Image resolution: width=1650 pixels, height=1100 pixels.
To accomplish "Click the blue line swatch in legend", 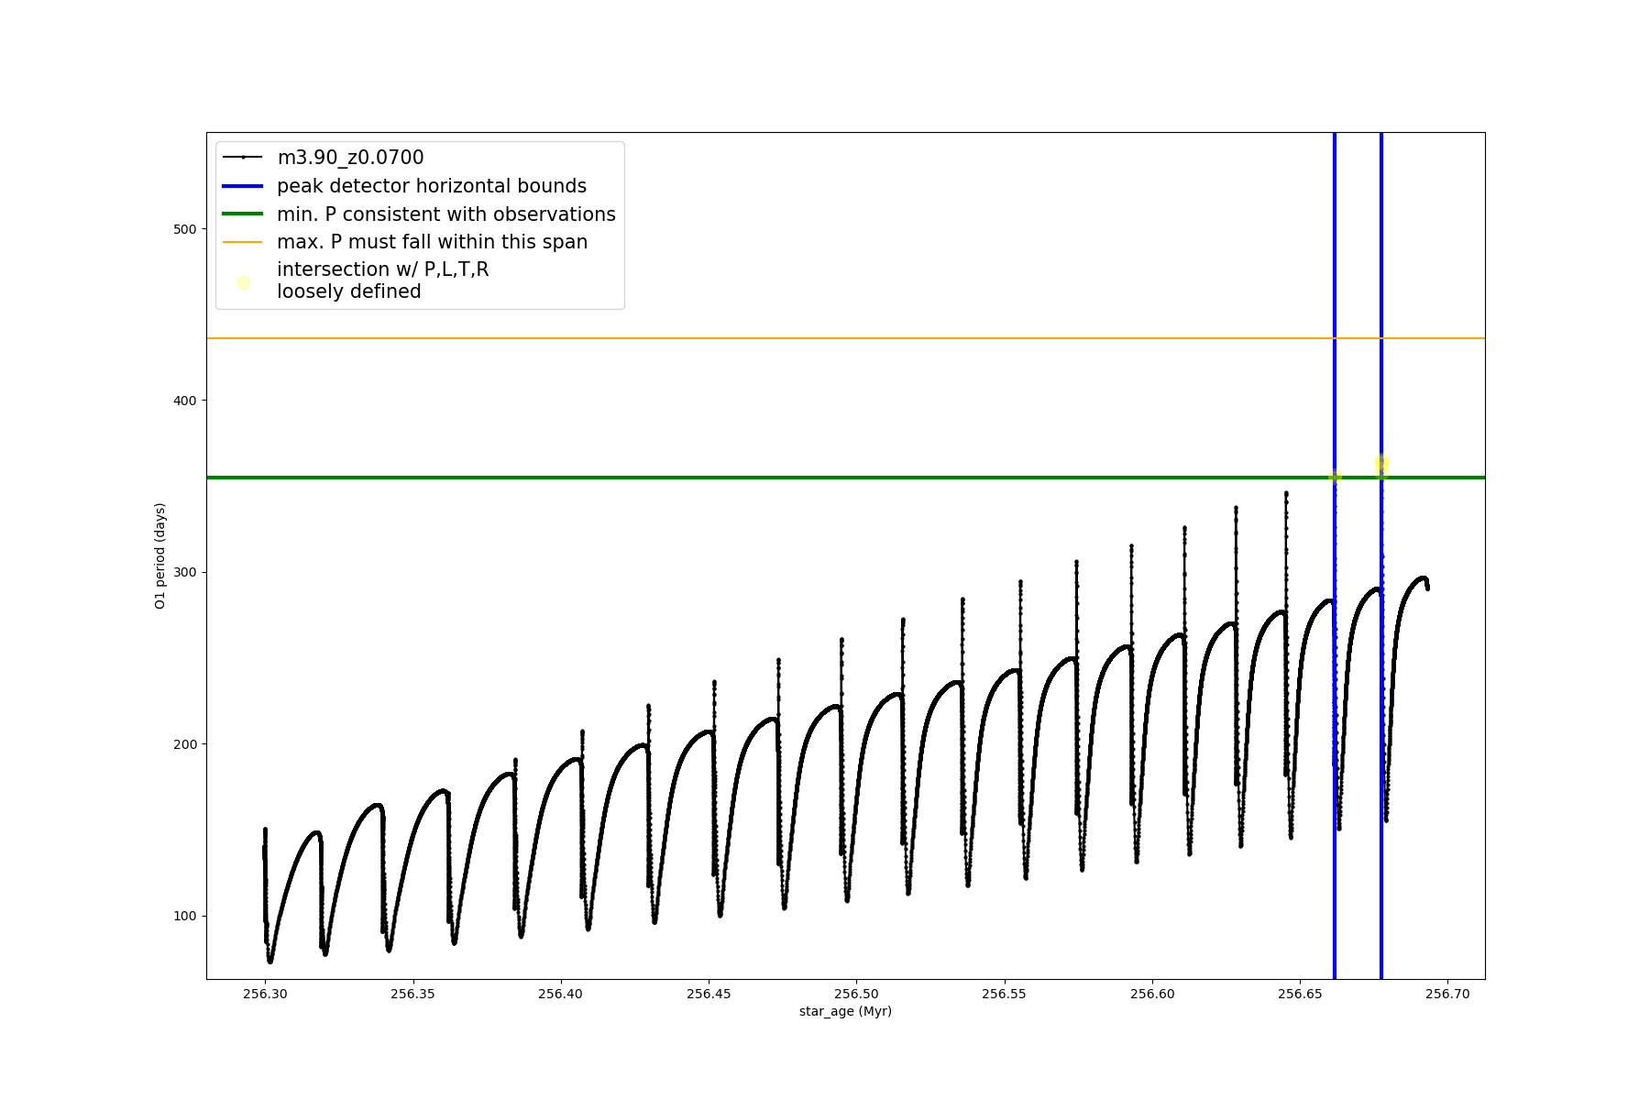I will (243, 186).
